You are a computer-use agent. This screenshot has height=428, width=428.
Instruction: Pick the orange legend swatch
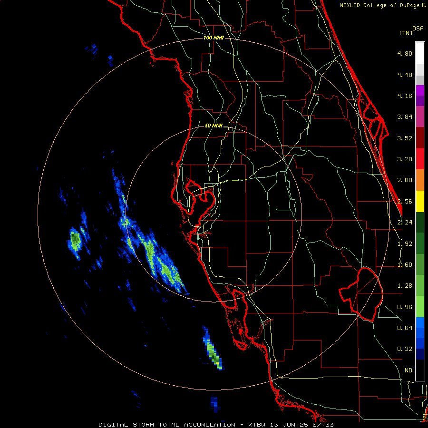pyautogui.click(x=420, y=180)
